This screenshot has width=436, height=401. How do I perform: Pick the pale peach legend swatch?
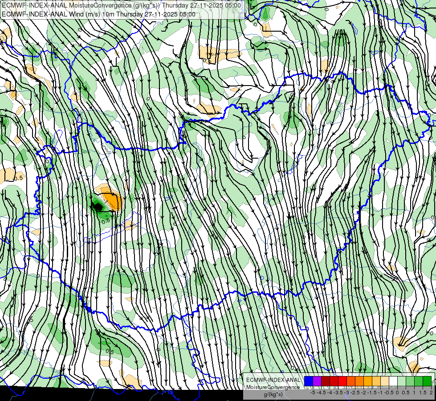click(385, 381)
